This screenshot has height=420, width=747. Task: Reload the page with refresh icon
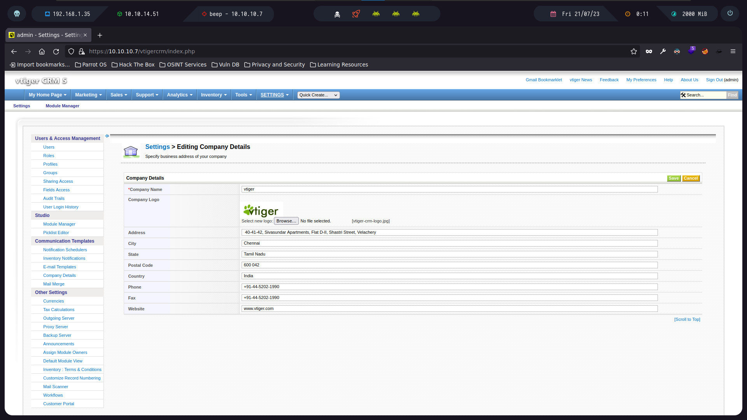click(x=56, y=51)
